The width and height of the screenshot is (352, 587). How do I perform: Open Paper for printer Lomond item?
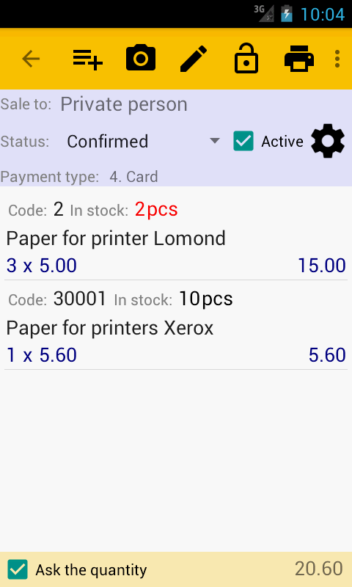(x=116, y=238)
